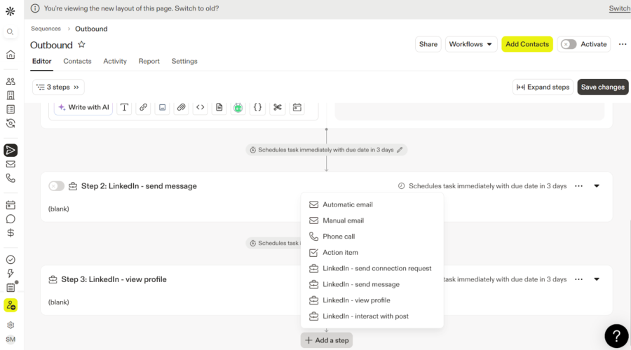
Task: Go to Sequences breadcrumb link
Action: (46, 29)
